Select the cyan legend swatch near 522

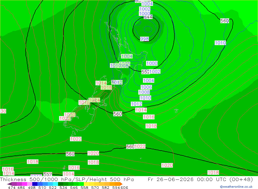[x=55, y=184]
